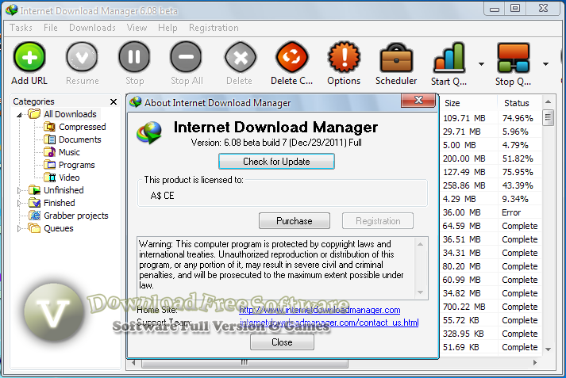Click the Finished folder icon
Screen dimensions: 566x378
click(x=35, y=203)
